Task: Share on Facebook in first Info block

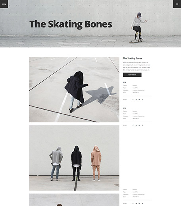Action: click(x=133, y=99)
